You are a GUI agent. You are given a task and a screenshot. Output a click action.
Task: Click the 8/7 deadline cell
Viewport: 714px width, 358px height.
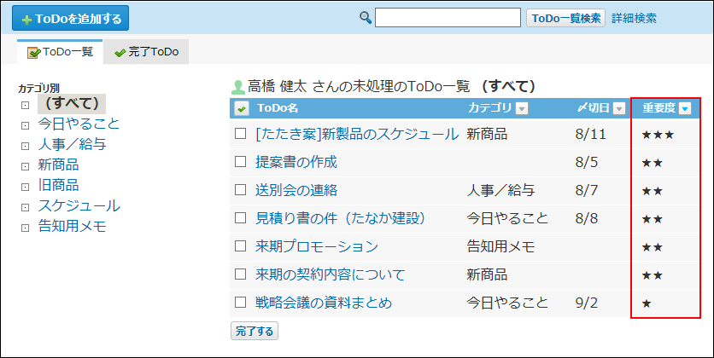(587, 190)
